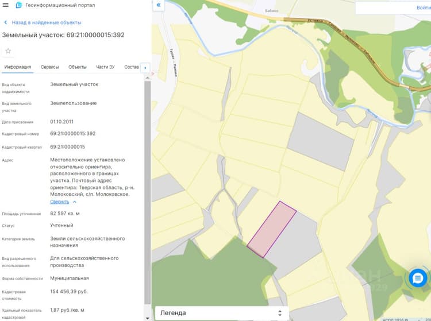
Task: Select the Части ЗУ tab
Action: coord(105,67)
